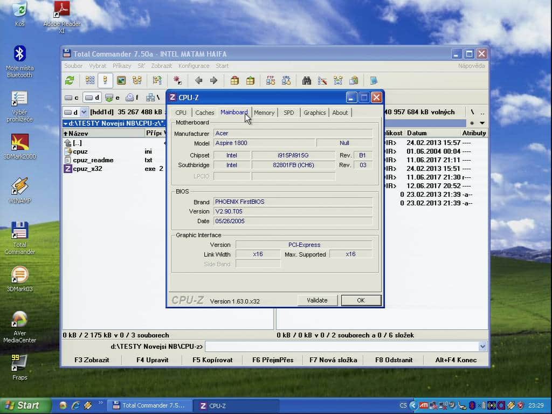Select the brief view (grid of files) toolbar icon
552x414 pixels.
[x=90, y=81]
